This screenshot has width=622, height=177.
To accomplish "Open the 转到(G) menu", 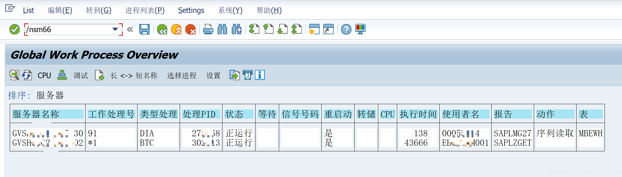I will (99, 11).
